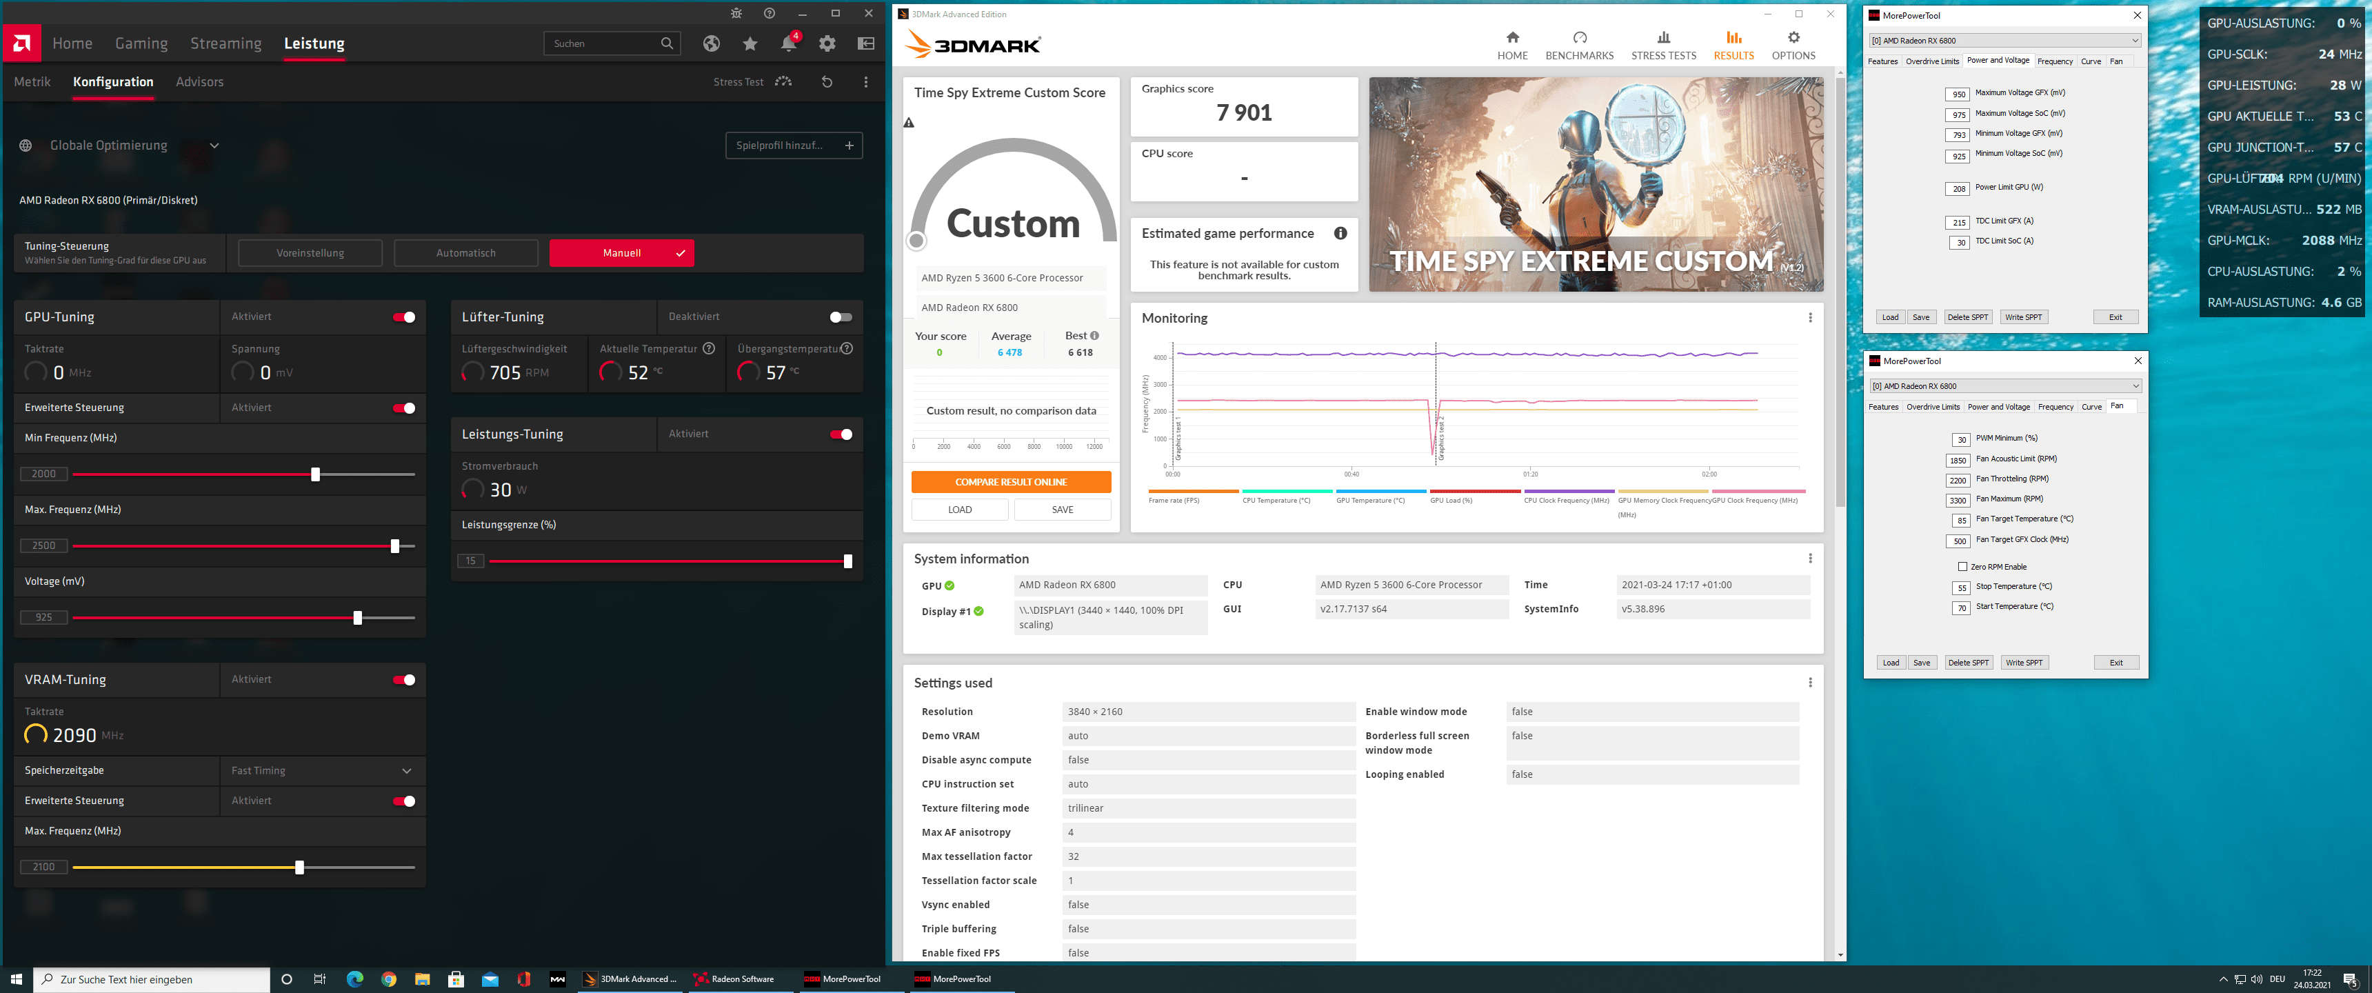The width and height of the screenshot is (2372, 993).
Task: Open Windows Start menu
Action: pos(16,979)
